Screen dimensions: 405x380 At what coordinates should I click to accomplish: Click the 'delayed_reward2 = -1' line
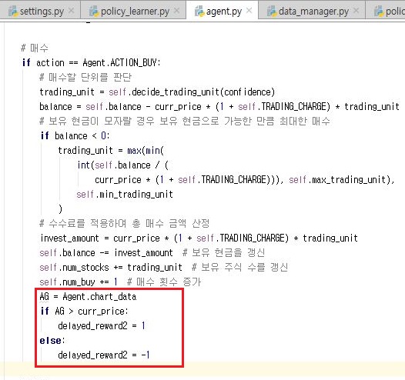point(104,355)
